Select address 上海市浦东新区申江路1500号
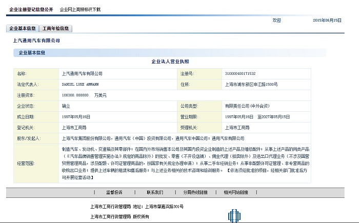 tap(251, 84)
